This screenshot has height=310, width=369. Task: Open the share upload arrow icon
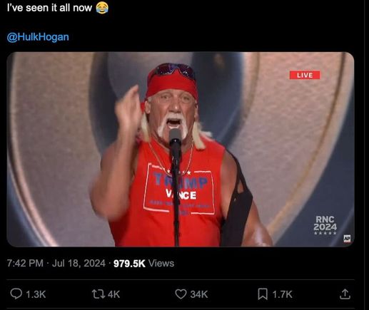pyautogui.click(x=345, y=294)
